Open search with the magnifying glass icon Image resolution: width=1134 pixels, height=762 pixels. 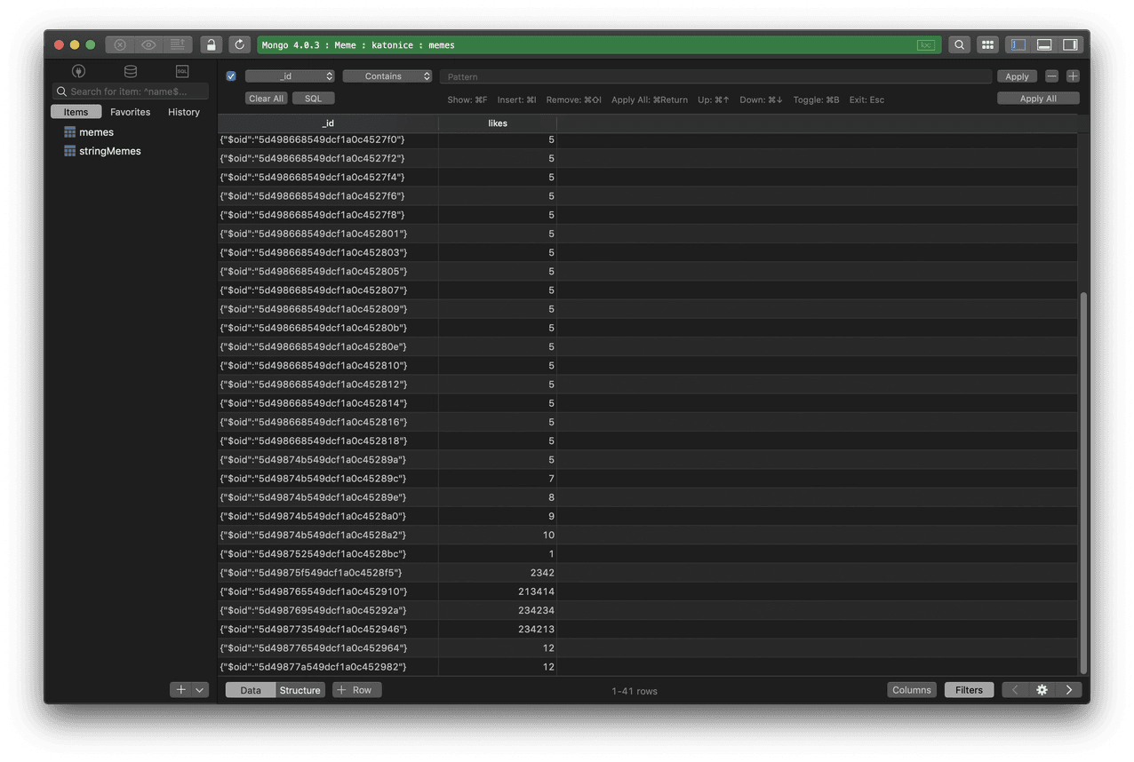click(959, 44)
